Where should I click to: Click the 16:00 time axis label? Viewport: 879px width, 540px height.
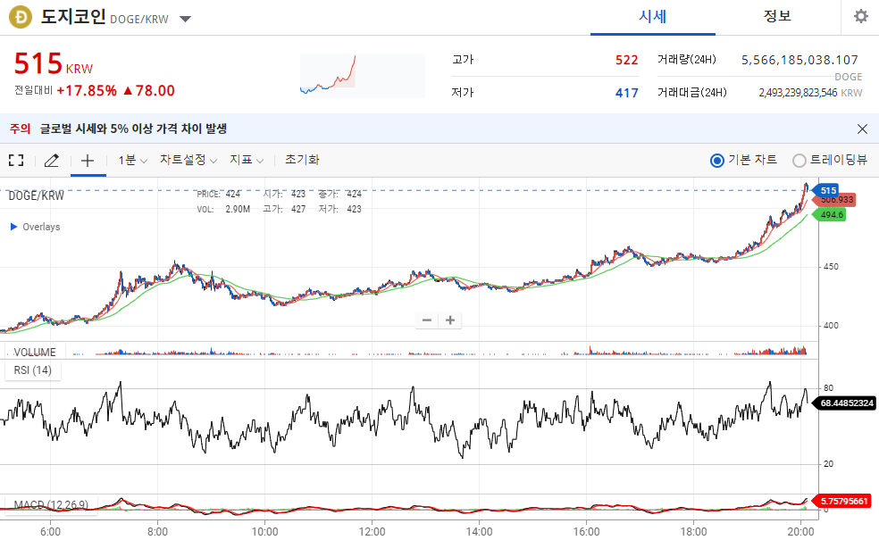(x=586, y=531)
